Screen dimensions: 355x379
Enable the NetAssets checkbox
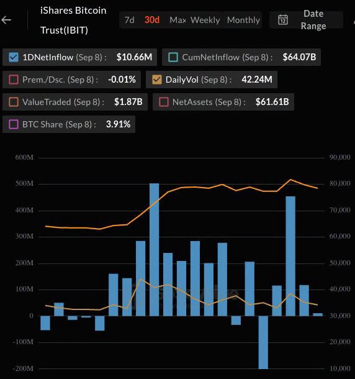(x=163, y=102)
